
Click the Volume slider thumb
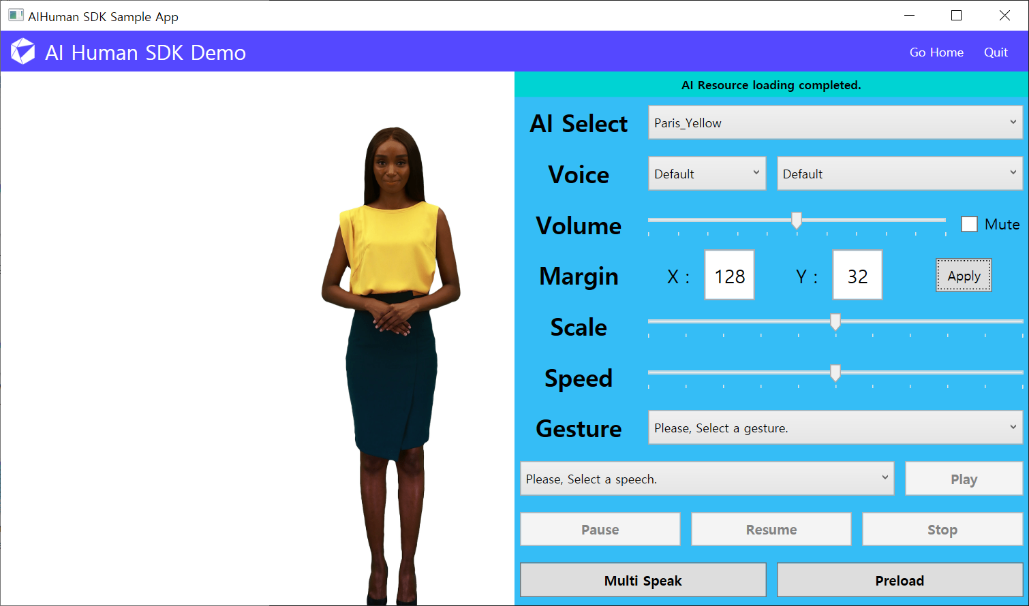coord(796,220)
